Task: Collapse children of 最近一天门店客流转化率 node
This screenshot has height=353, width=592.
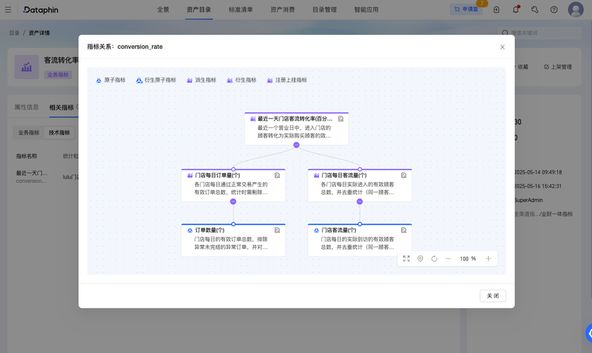Action: 296,145
